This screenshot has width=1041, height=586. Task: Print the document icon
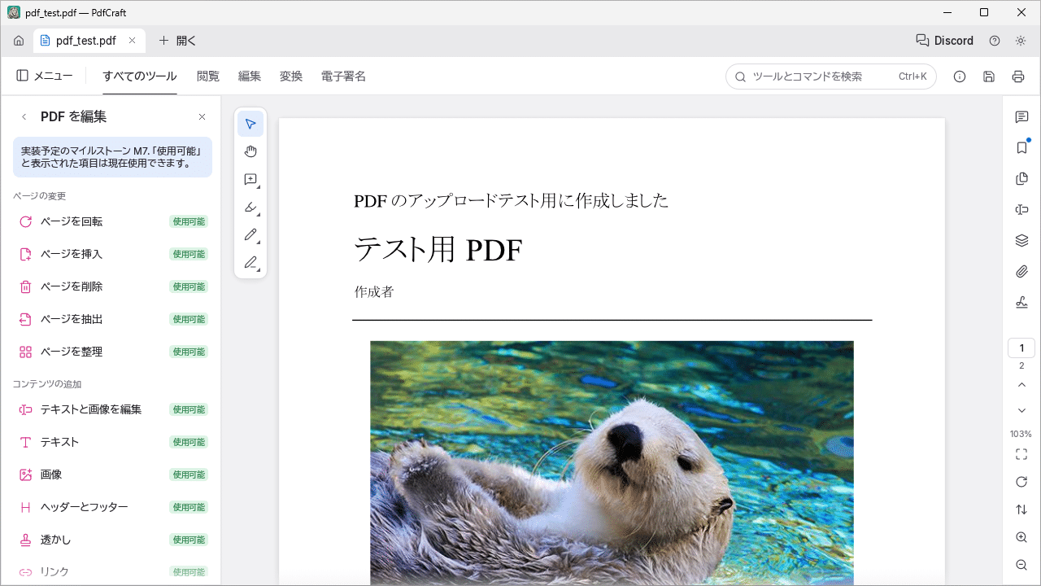pos(1018,77)
